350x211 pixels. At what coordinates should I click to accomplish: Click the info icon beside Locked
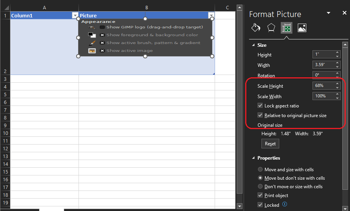tap(285, 204)
